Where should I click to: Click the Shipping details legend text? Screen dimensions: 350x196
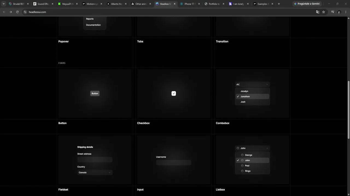(85, 147)
